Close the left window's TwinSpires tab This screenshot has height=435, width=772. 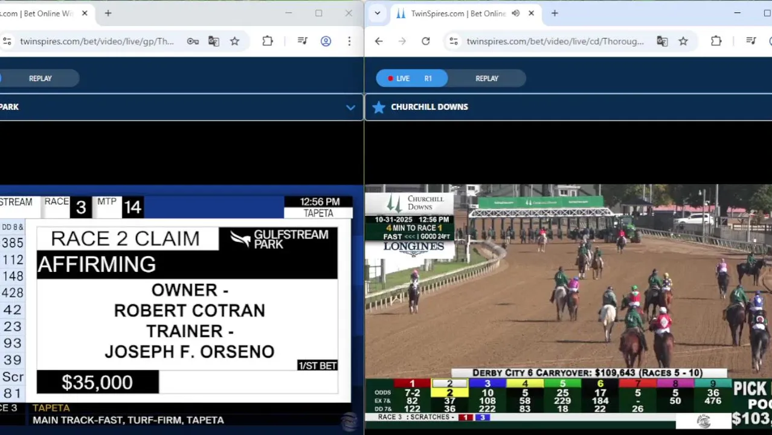(x=85, y=13)
